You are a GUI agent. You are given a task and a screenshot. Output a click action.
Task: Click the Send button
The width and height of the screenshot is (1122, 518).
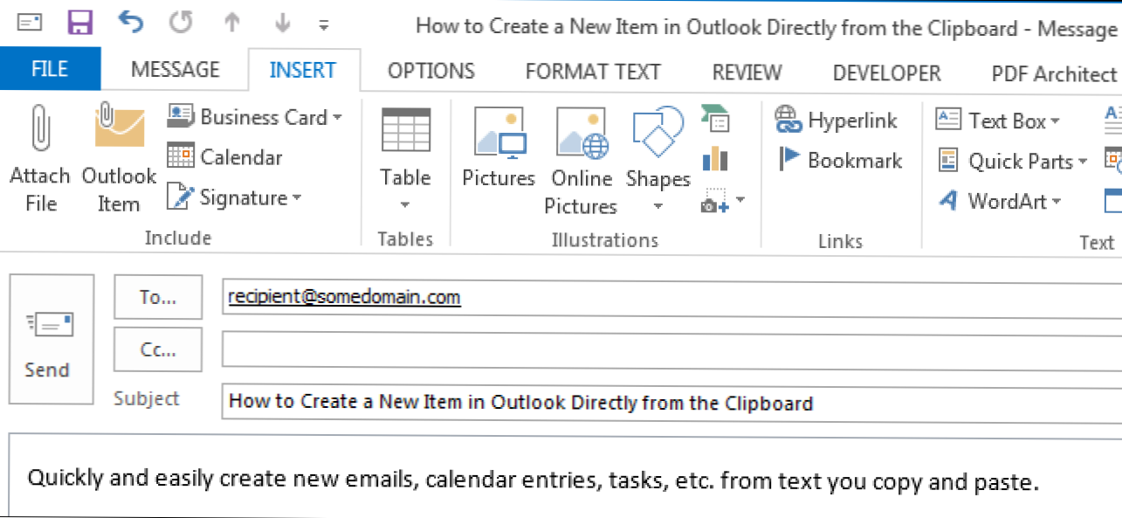tap(48, 340)
